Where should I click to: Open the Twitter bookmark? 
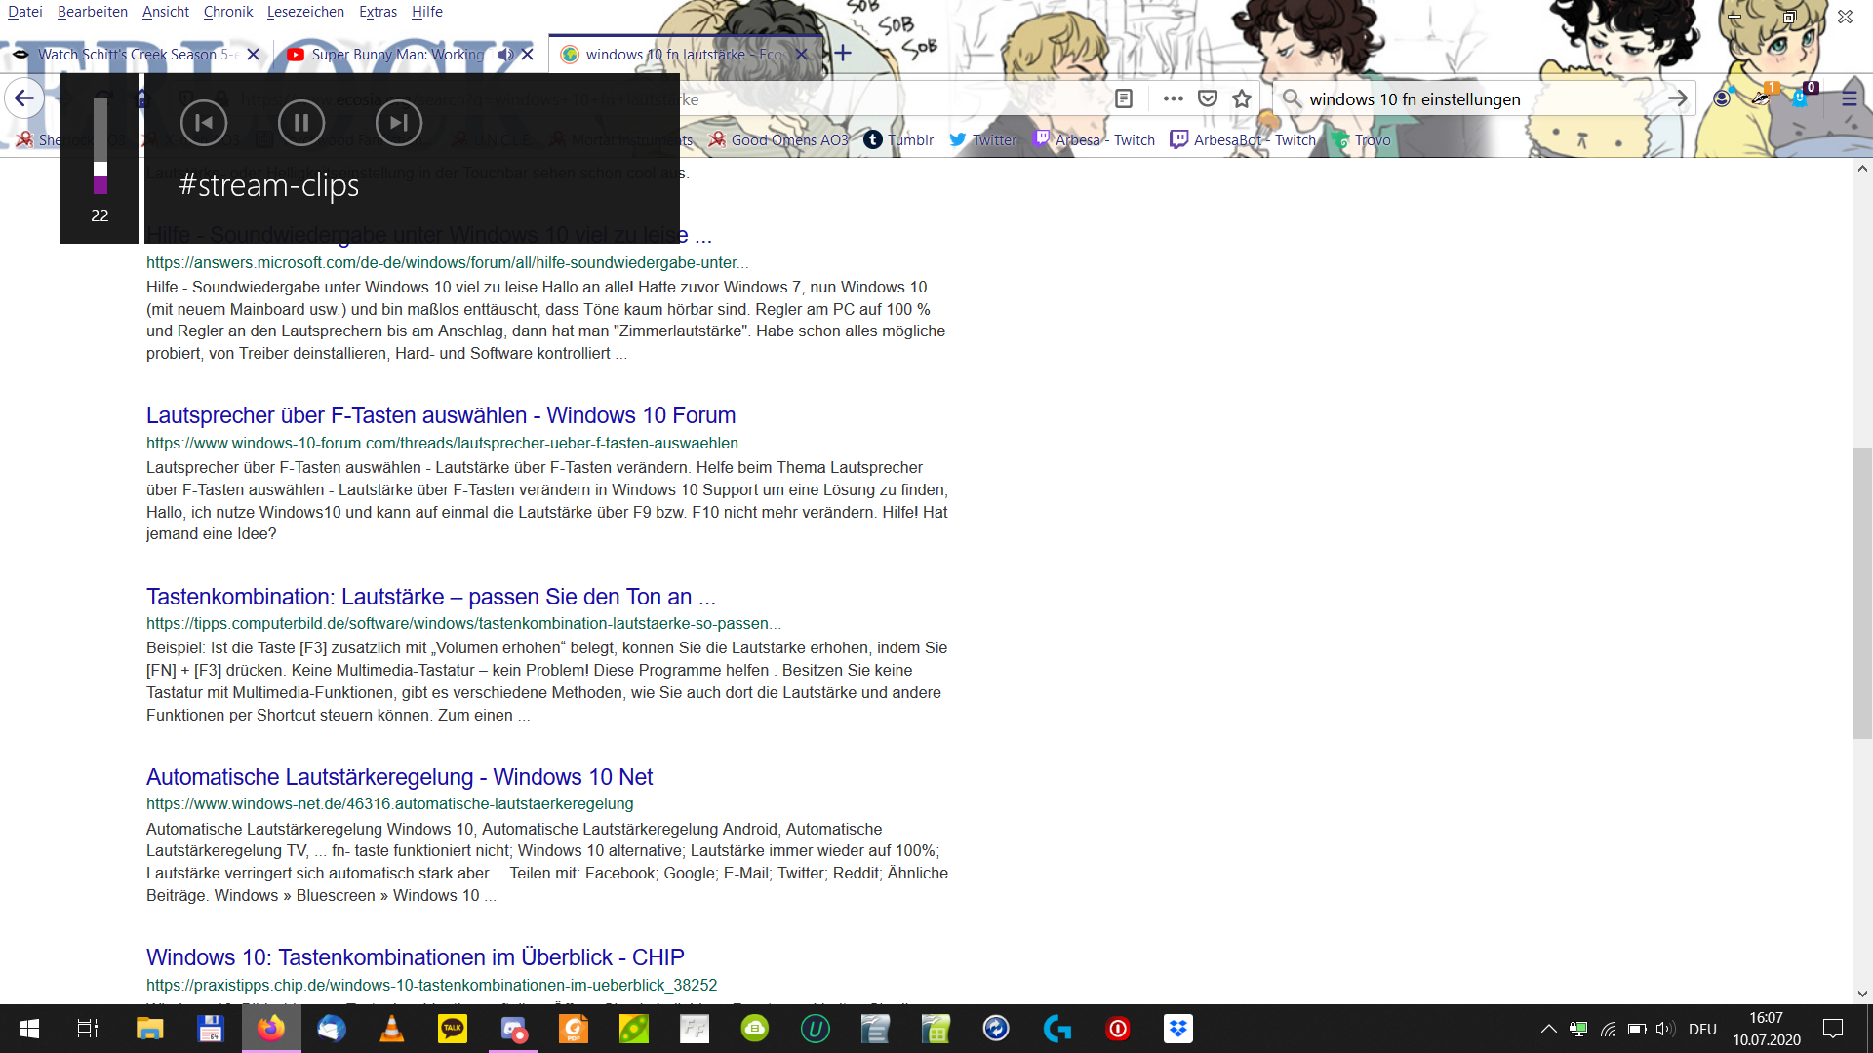[983, 140]
